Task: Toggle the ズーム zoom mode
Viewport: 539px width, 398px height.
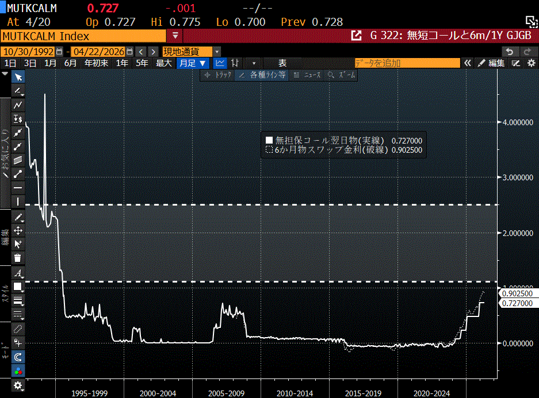Action: [x=342, y=75]
